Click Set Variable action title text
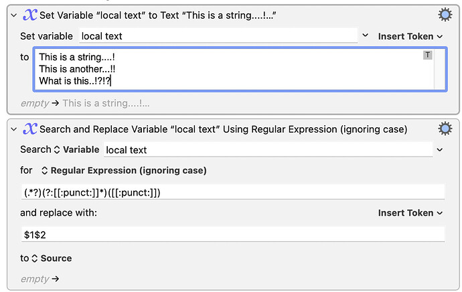Image resolution: width=462 pixels, height=292 pixels. coord(157,15)
